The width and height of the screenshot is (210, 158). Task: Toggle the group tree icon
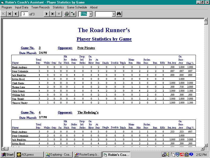[73, 14]
